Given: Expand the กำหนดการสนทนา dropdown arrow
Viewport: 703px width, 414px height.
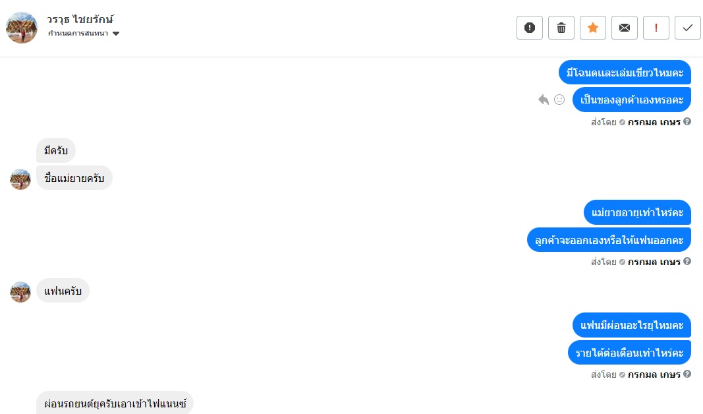Looking at the screenshot, I should [116, 34].
